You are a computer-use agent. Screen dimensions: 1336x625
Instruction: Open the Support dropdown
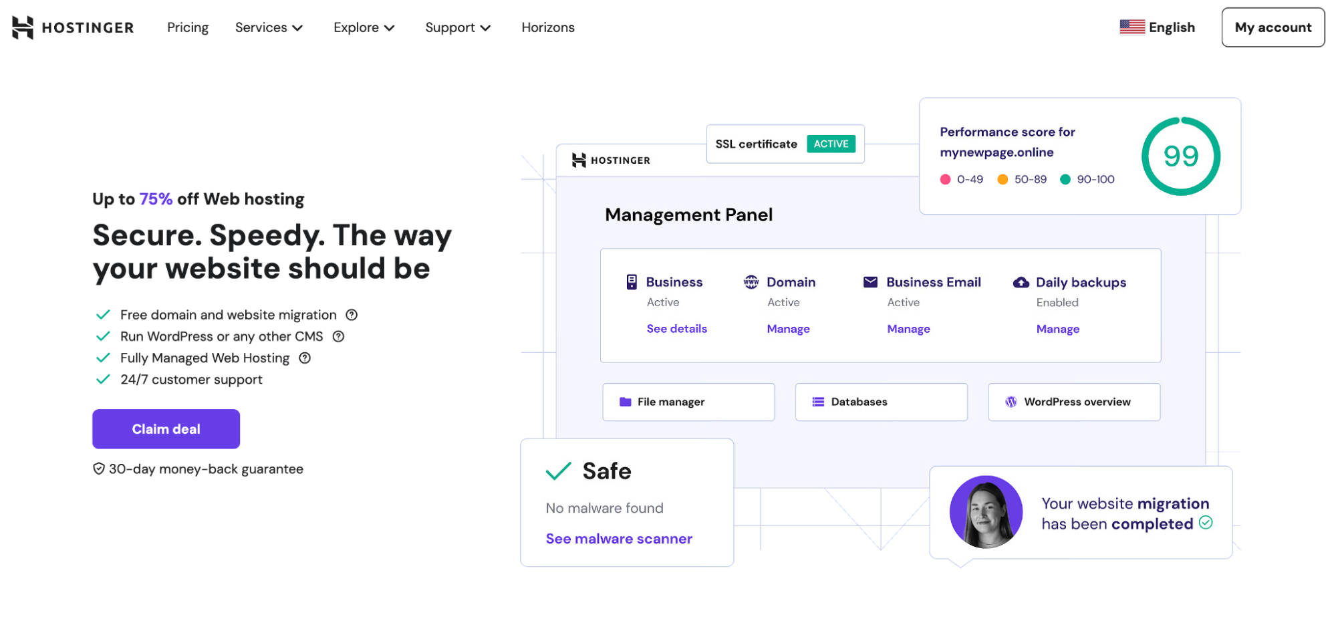pyautogui.click(x=457, y=27)
